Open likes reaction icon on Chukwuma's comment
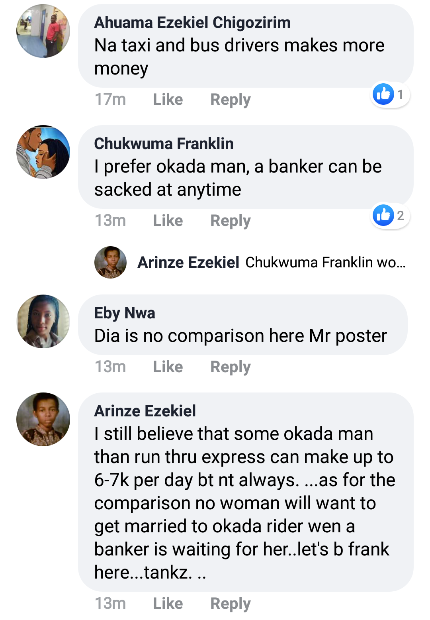Image resolution: width=430 pixels, height=620 pixels. (383, 215)
